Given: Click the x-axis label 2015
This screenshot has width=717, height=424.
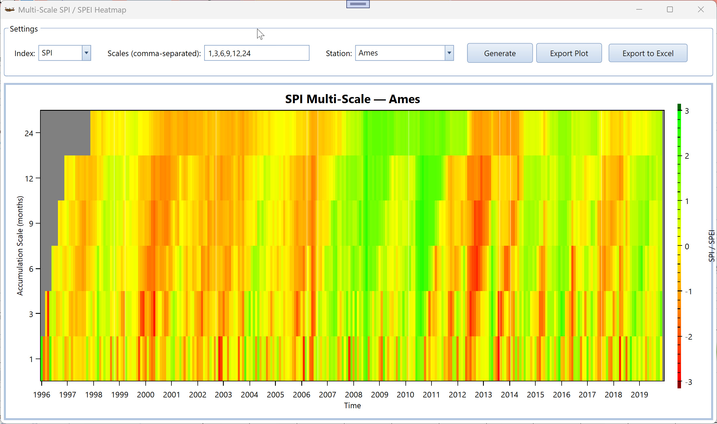Looking at the screenshot, I should pyautogui.click(x=535, y=395).
